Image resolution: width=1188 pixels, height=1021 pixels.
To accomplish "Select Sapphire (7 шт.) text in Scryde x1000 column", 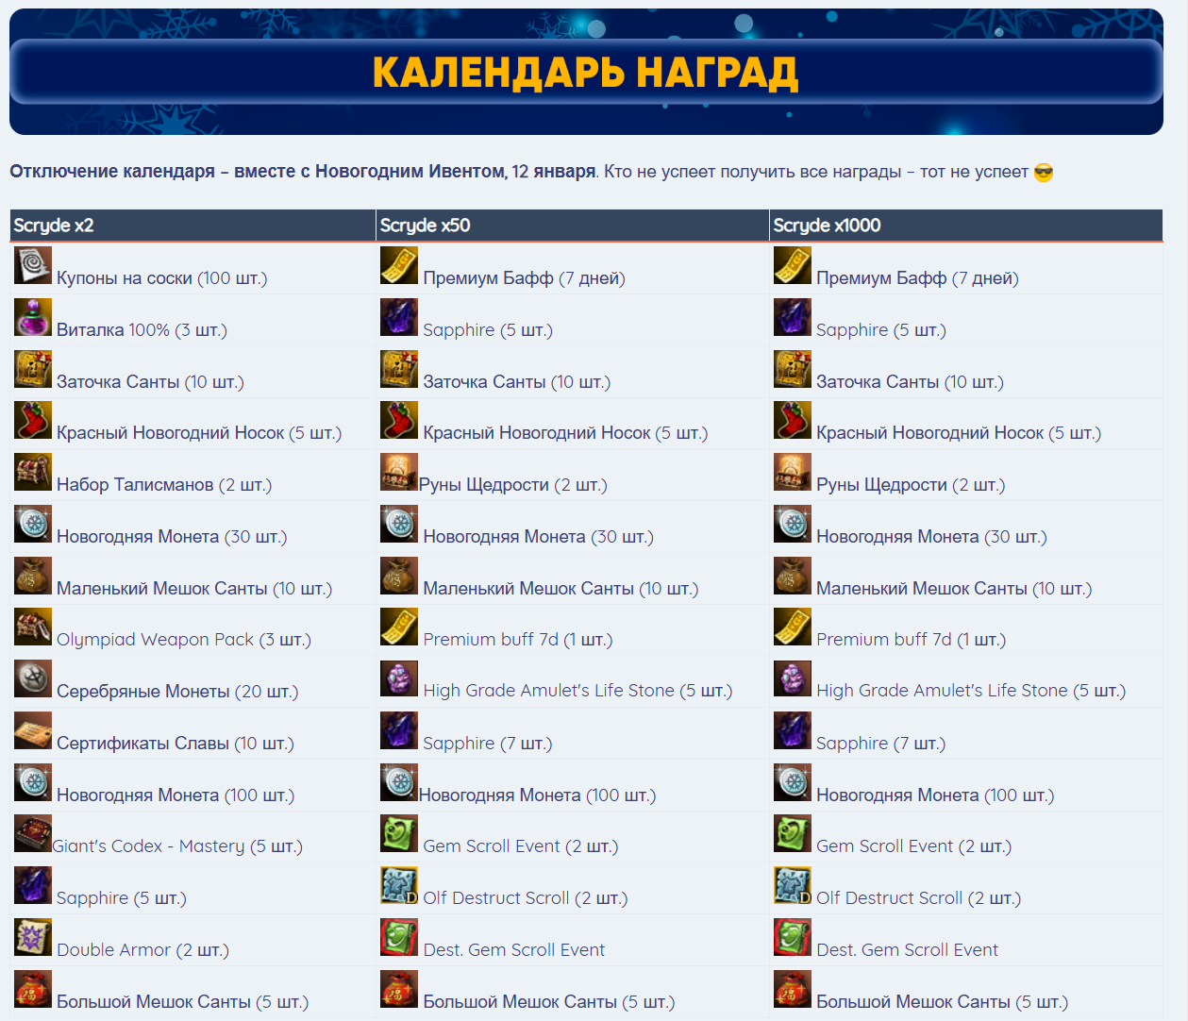I will click(x=880, y=744).
